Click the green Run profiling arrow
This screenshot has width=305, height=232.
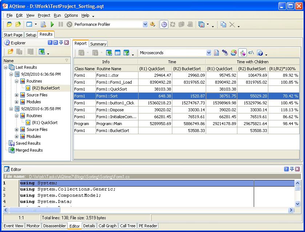point(52,24)
